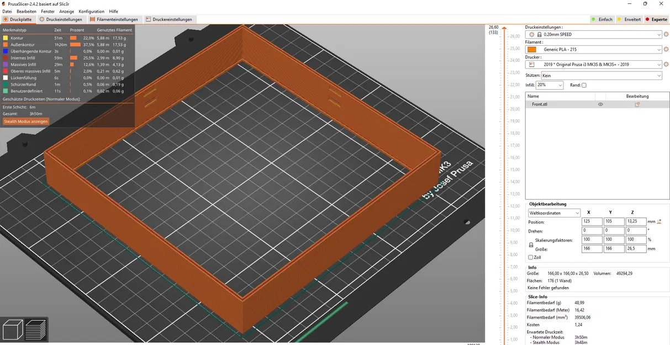670x345 pixels.
Task: Check the Zoll checkbox
Action: tap(531, 256)
